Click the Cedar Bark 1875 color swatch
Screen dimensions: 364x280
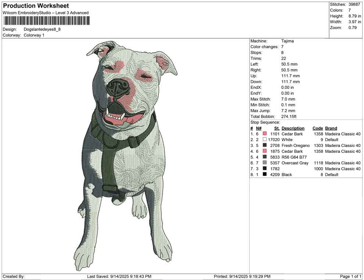[265, 151]
